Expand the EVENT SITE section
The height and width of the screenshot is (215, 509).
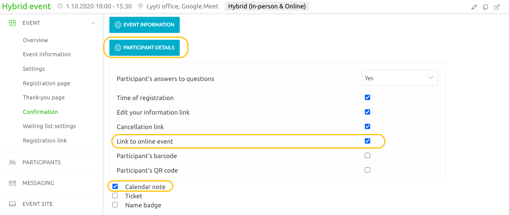51,204
